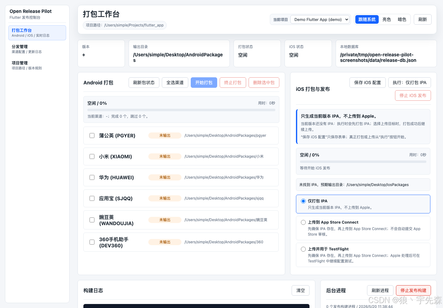Click the 全选渠道 button
443x308 pixels.
point(175,83)
